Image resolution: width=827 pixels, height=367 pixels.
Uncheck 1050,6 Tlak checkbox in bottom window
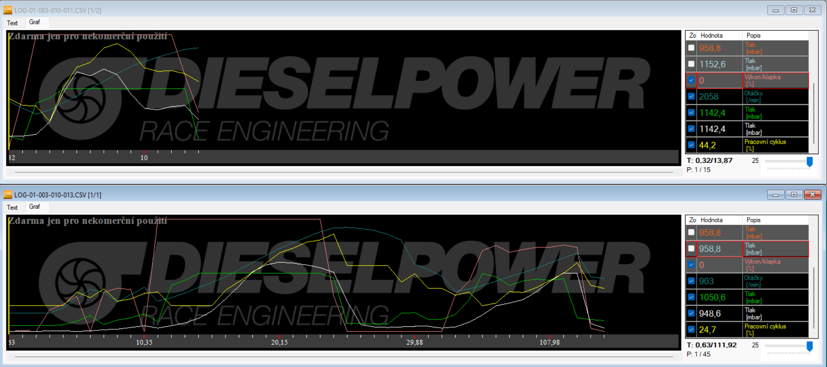691,297
